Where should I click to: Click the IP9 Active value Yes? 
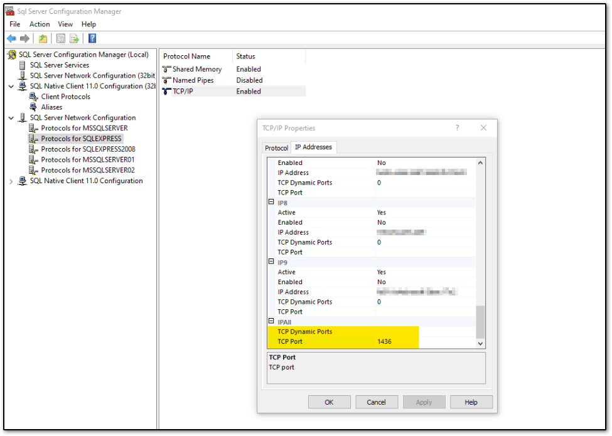pyautogui.click(x=382, y=272)
